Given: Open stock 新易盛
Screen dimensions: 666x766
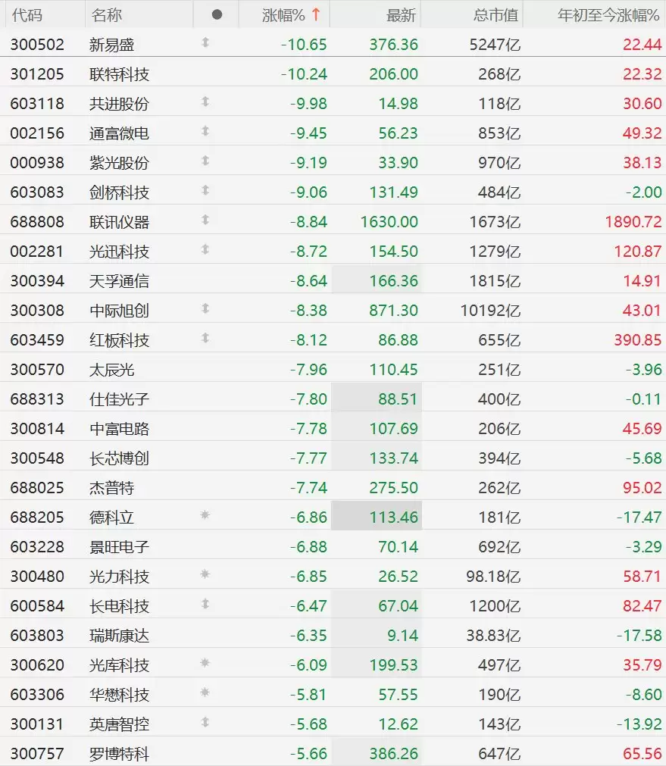Looking at the screenshot, I should (111, 45).
